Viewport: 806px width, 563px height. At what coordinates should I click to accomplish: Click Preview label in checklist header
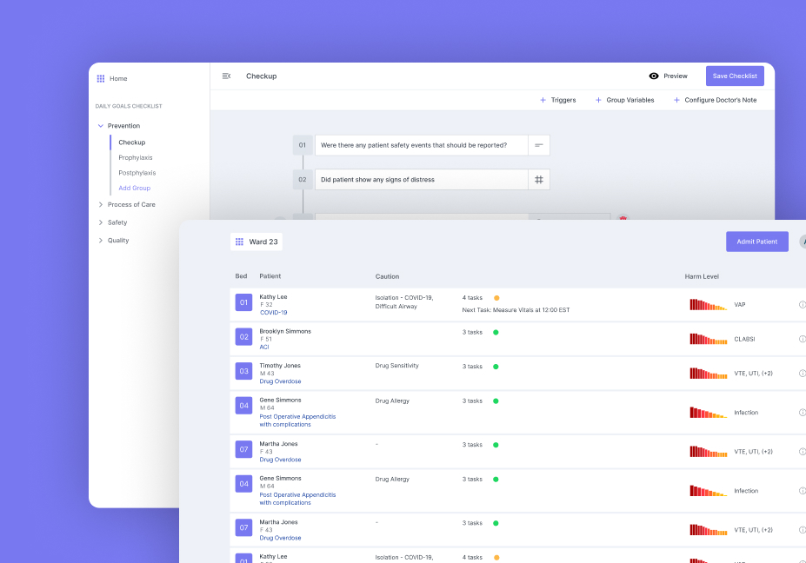676,76
